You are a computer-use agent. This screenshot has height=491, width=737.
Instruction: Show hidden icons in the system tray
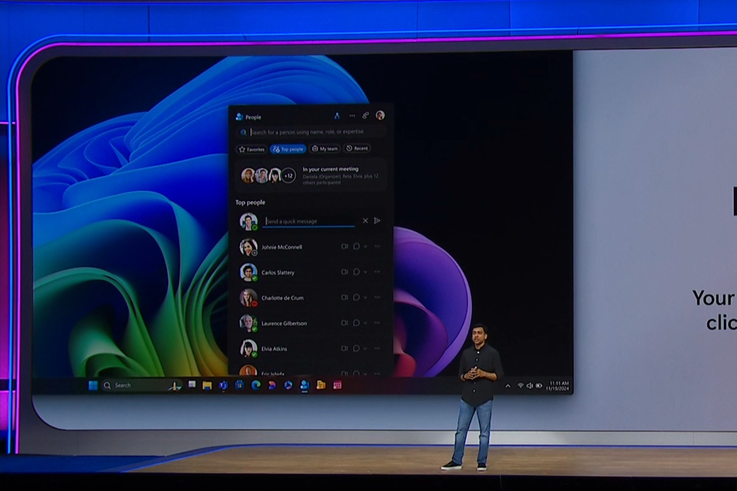coord(508,386)
